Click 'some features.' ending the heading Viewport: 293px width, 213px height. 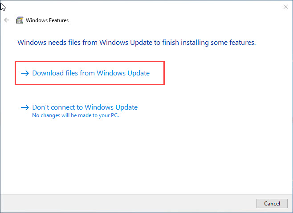point(233,43)
